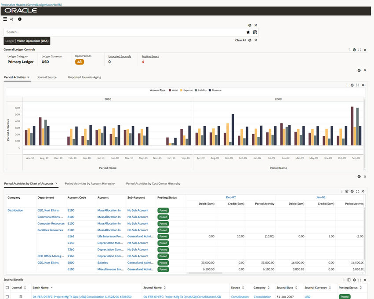Open settings gear above Chart of Accounts tabs
Image resolution: width=374 pixels, height=299 pixels.
point(359,177)
